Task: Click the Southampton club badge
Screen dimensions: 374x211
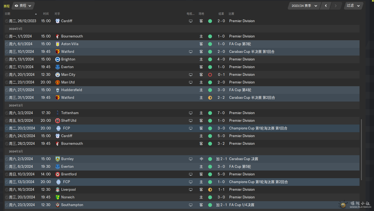Action: pos(58,205)
